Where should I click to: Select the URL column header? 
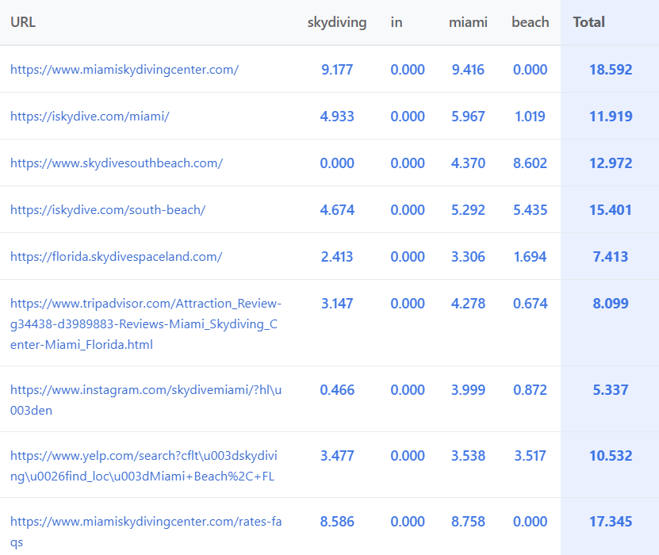pyautogui.click(x=23, y=22)
